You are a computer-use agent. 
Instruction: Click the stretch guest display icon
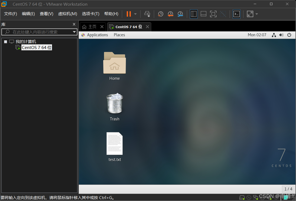[250, 14]
